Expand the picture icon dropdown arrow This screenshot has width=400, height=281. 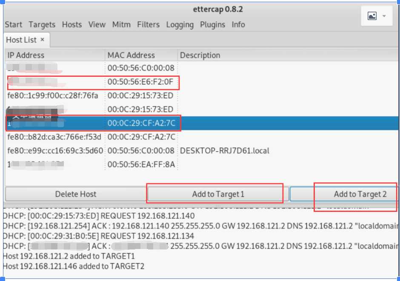click(x=384, y=16)
